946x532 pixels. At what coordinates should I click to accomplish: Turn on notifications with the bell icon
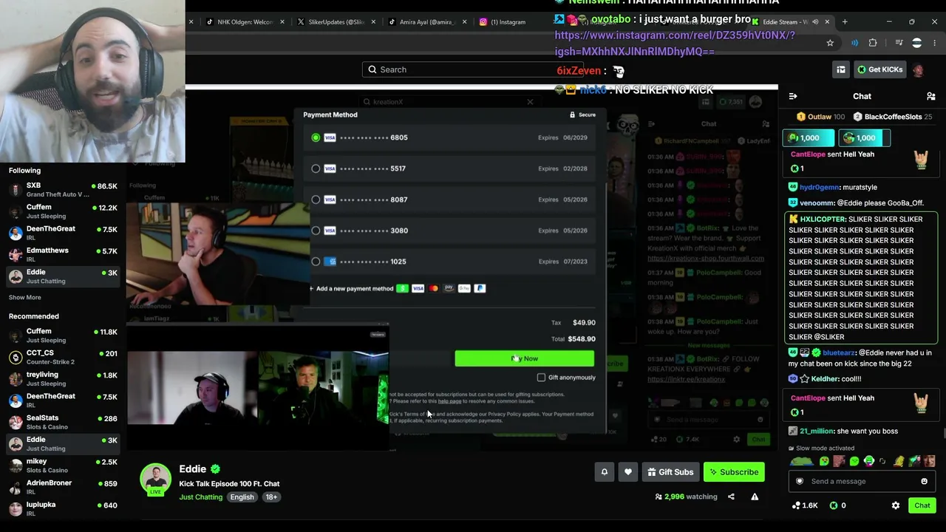point(605,472)
